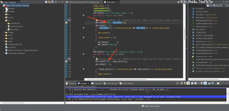The width and height of the screenshot is (229, 111).
Task: Click the warning marker on line 84
Action: [x=66, y=61]
